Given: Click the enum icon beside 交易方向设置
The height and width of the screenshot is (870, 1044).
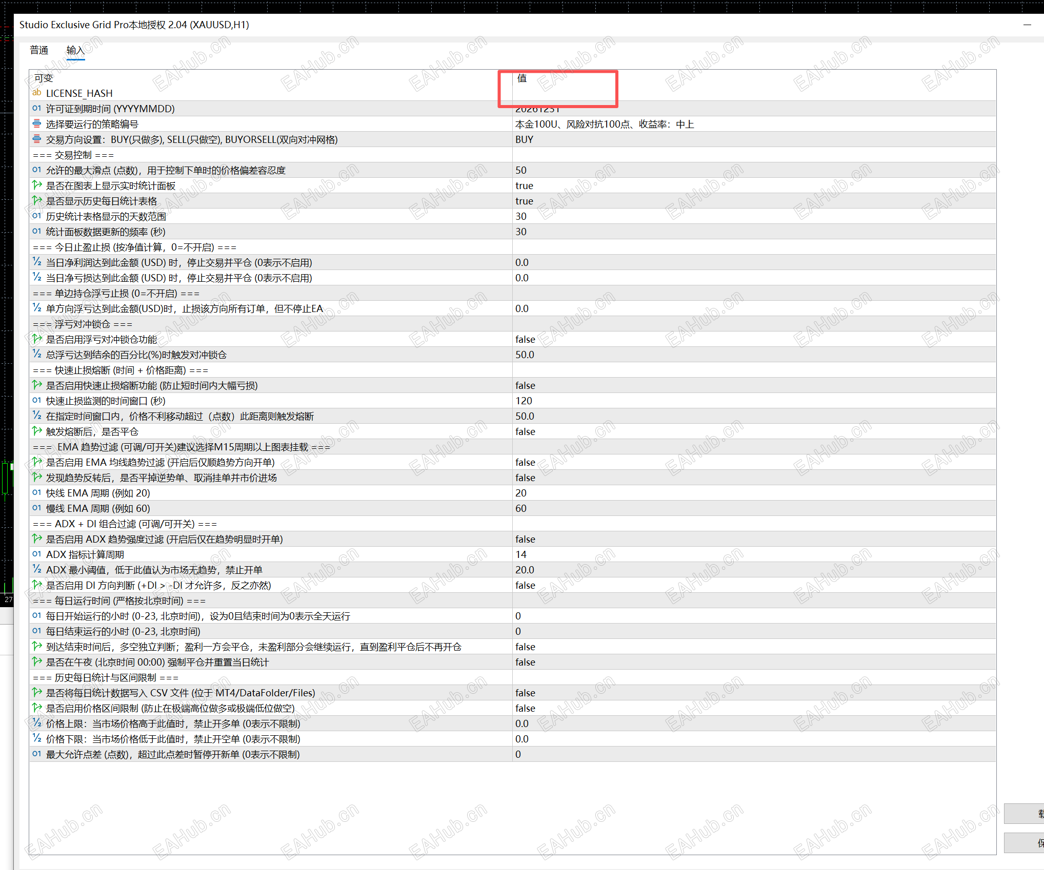Looking at the screenshot, I should click(36, 139).
